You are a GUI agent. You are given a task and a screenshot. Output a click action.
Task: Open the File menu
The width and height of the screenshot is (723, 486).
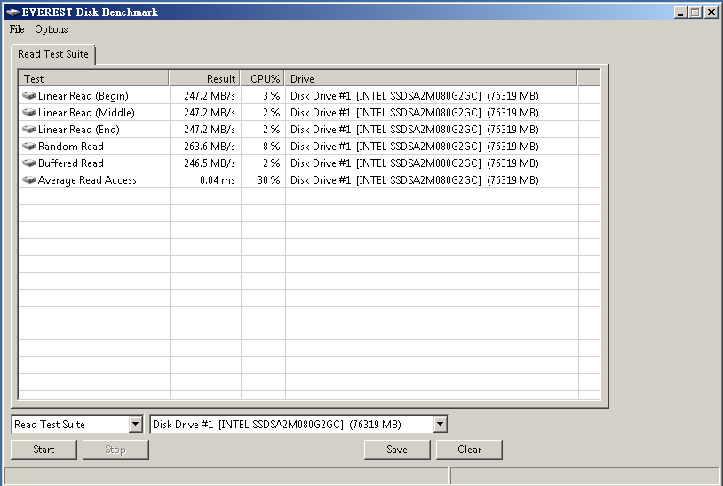[x=17, y=29]
